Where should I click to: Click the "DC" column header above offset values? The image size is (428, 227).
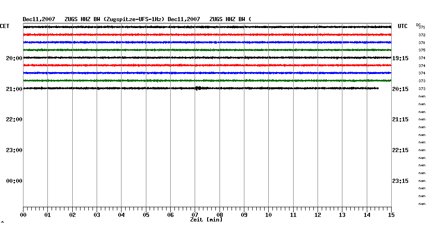click(418, 25)
